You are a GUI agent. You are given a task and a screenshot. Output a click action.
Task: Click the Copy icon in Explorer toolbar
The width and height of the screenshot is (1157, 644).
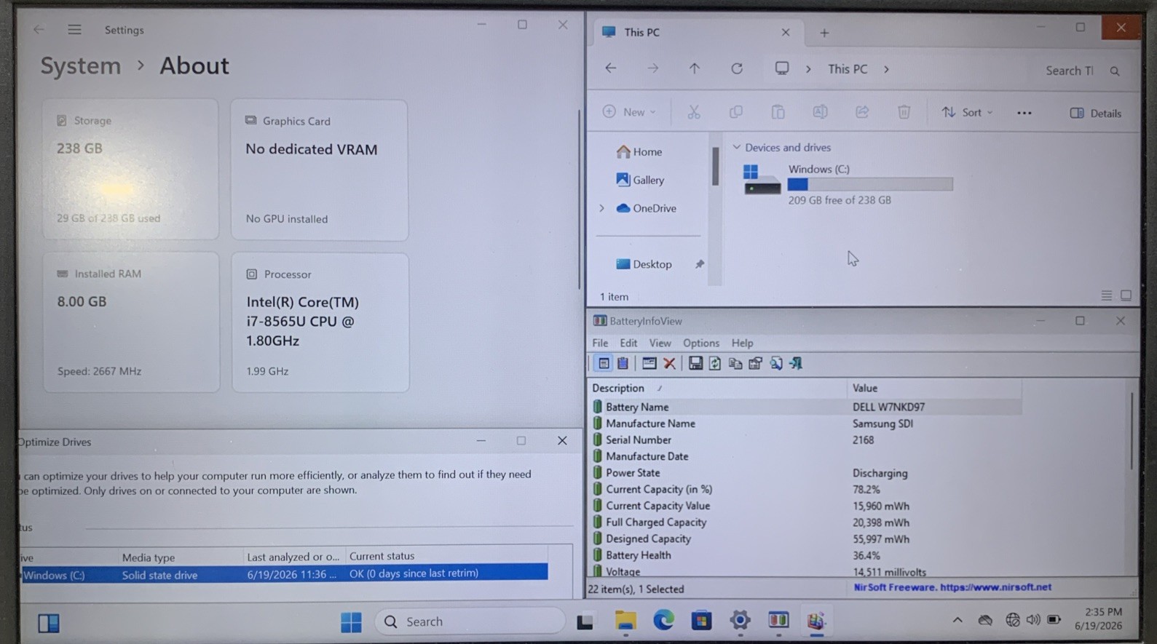(x=736, y=112)
